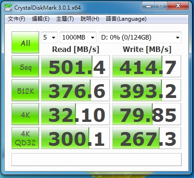Click the Seq write result 414.7

coord(147,66)
